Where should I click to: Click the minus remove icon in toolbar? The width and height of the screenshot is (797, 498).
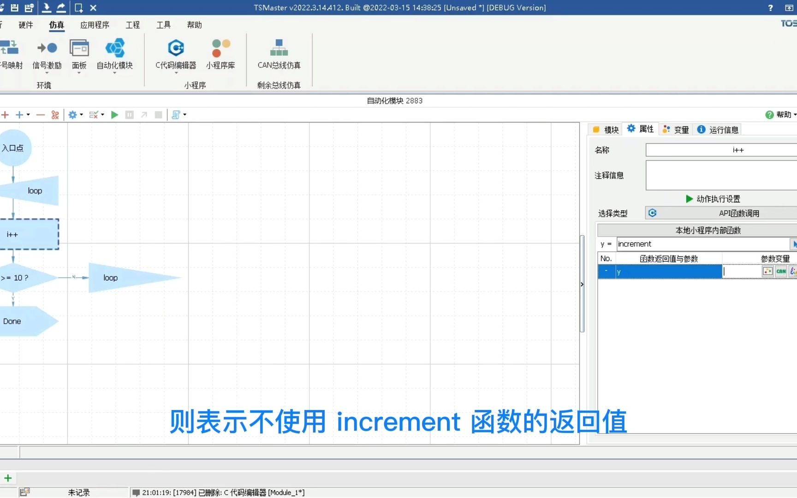(x=41, y=115)
